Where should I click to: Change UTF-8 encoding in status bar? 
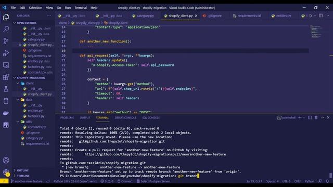coord(286,181)
